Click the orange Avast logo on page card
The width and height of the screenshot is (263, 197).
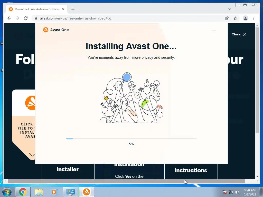pos(30,103)
